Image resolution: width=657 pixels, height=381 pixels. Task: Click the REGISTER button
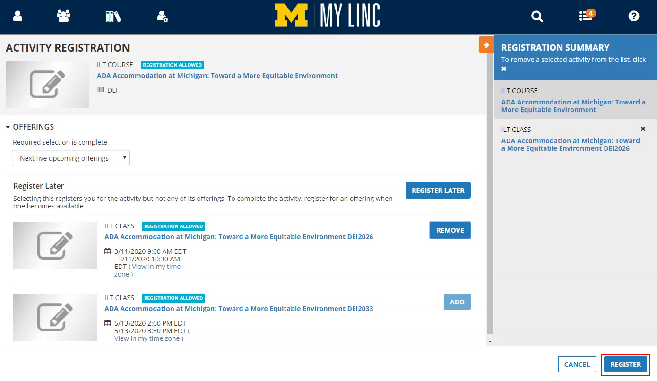coord(625,364)
